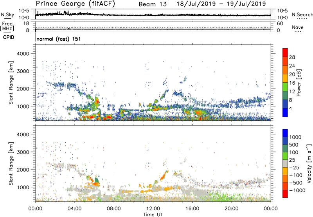Viewport: 313px width, 217px height.
Task: Click the '20:00' time axis tick label
Action: pyautogui.click(x=232, y=209)
